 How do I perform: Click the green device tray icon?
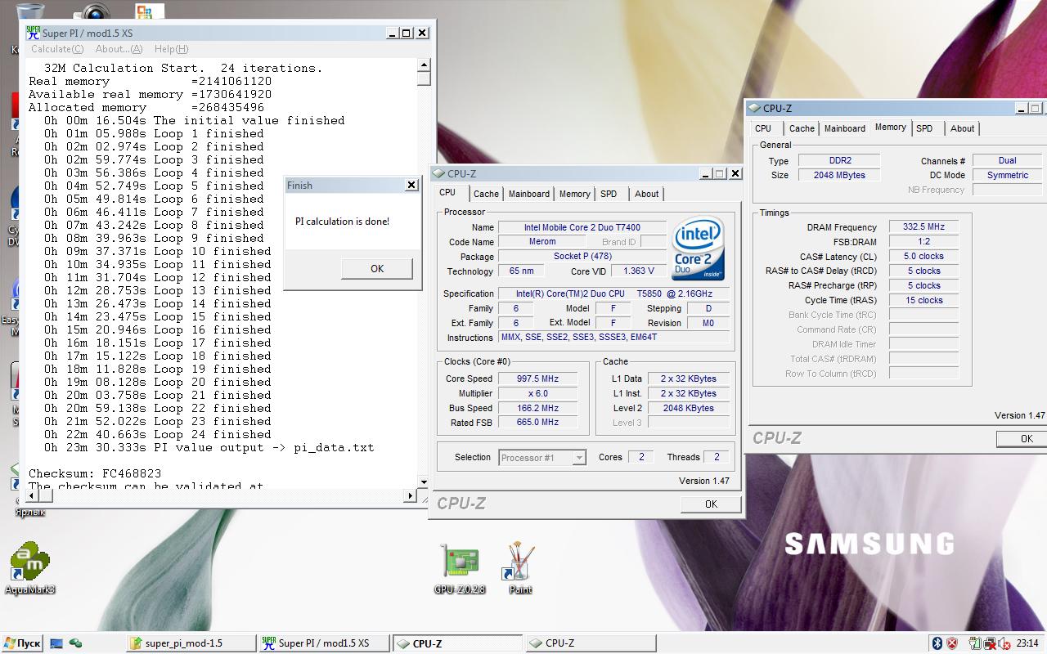tap(975, 643)
